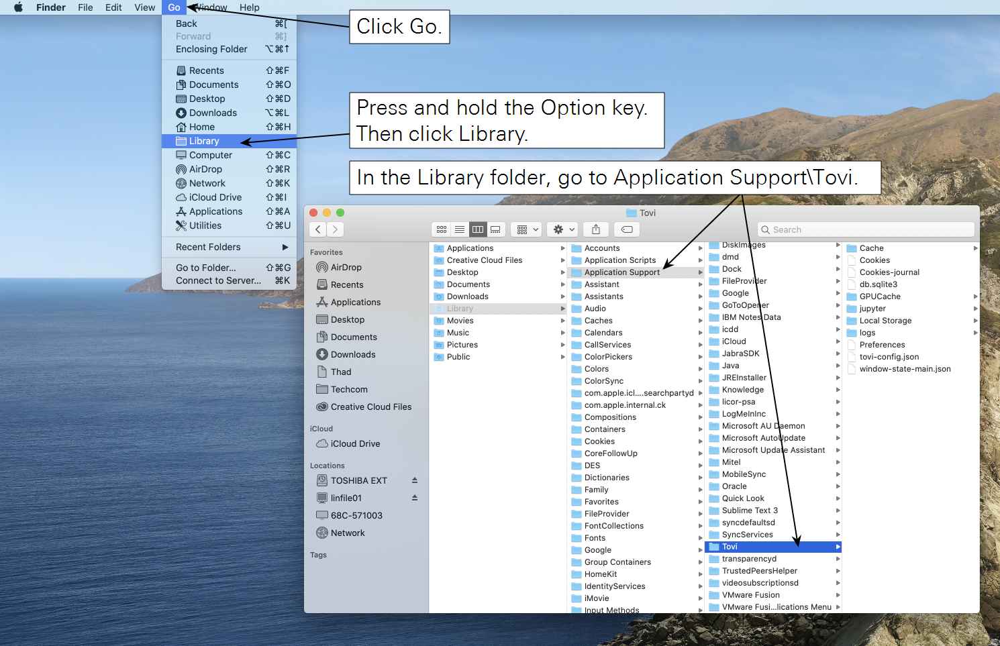This screenshot has height=646, width=1000.
Task: Select the Tovi folder
Action: coord(773,547)
